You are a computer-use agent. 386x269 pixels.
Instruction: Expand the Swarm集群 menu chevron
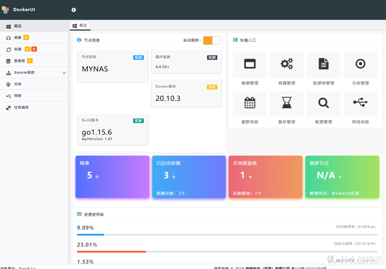pyautogui.click(x=64, y=73)
